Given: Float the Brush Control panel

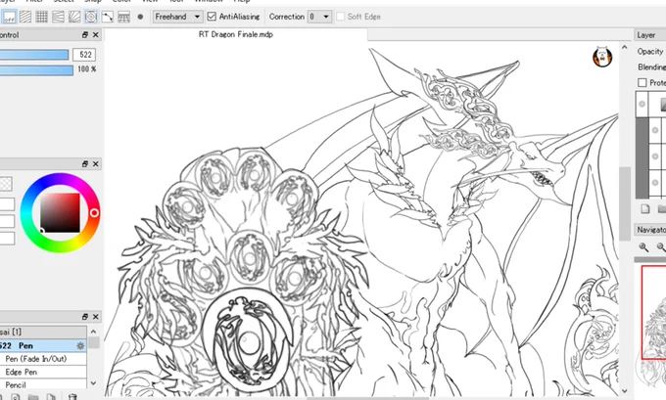Looking at the screenshot, I should click(x=85, y=35).
